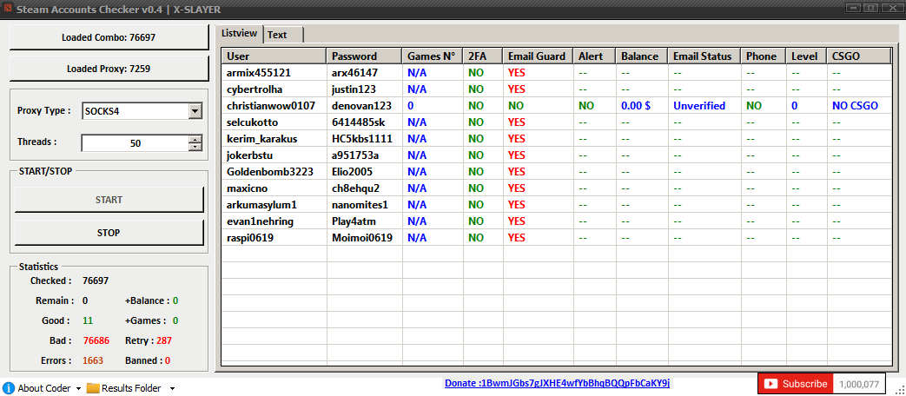This screenshot has width=906, height=396.
Task: Click the 2FA column header
Action: (482, 56)
